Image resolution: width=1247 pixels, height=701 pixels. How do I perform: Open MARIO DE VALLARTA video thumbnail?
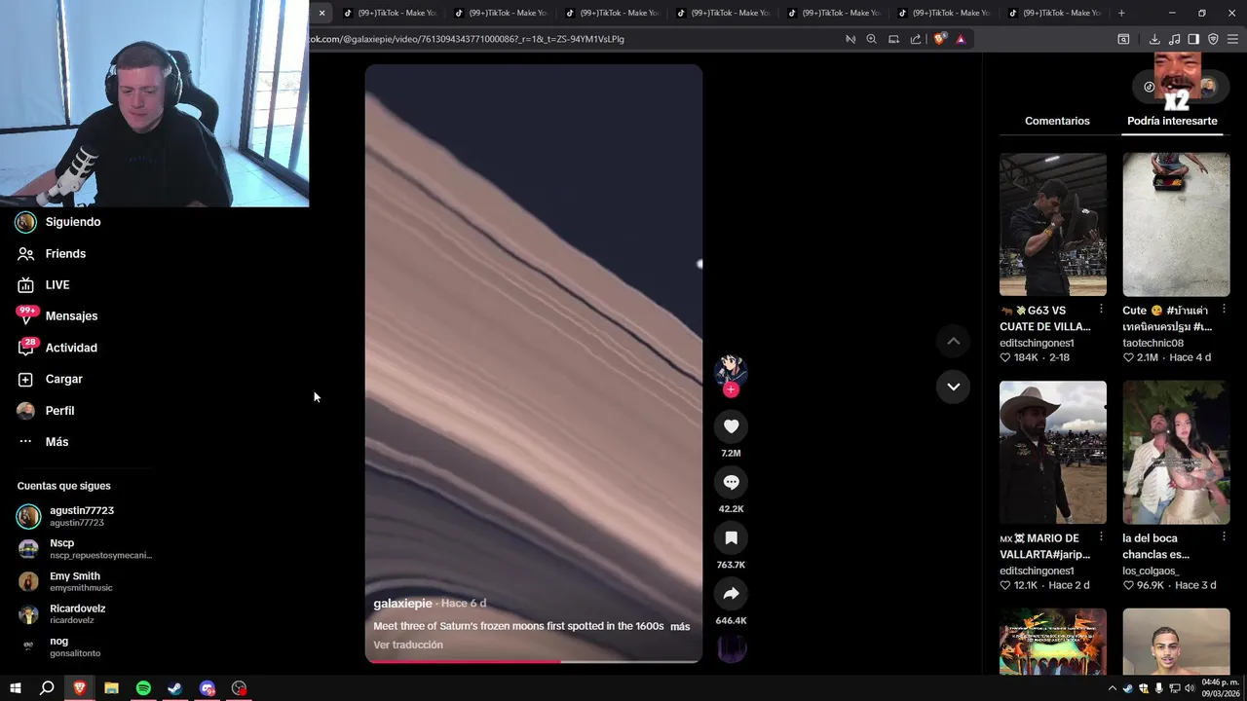1052,452
